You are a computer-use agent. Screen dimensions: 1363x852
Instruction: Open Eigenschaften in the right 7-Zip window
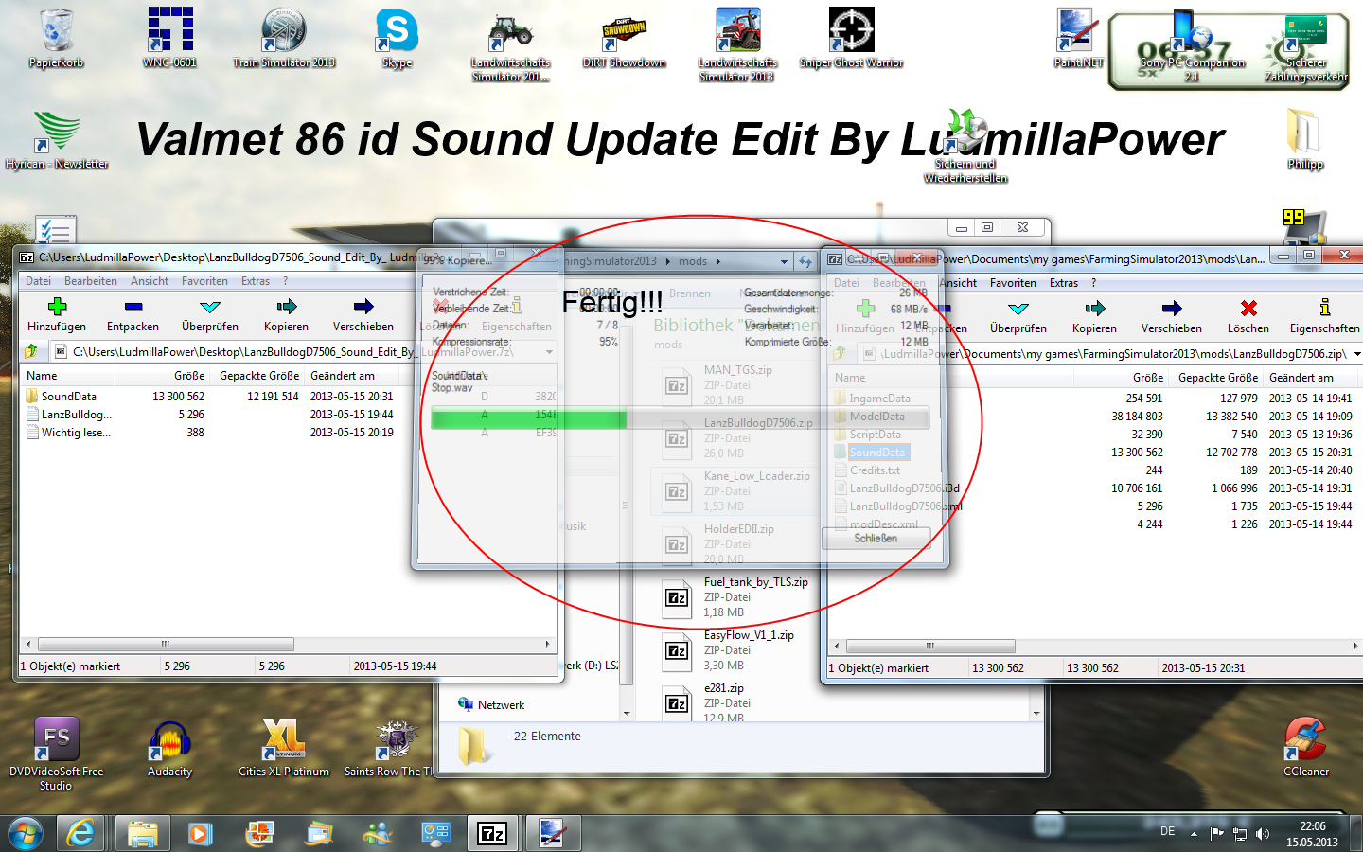[1324, 317]
